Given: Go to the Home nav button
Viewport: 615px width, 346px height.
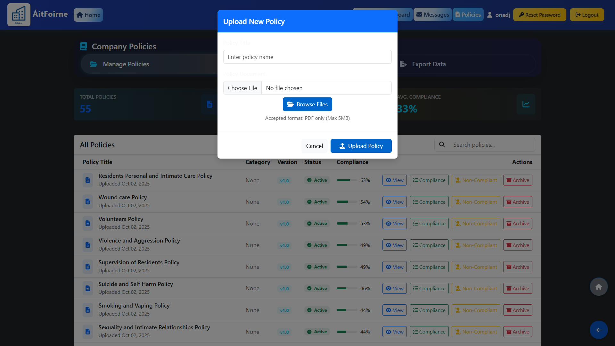Looking at the screenshot, I should click(88, 15).
